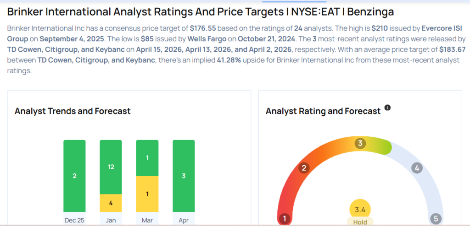Image resolution: width=470 pixels, height=226 pixels.
Task: Click January's yellow bar showing 4
Action: (x=111, y=203)
